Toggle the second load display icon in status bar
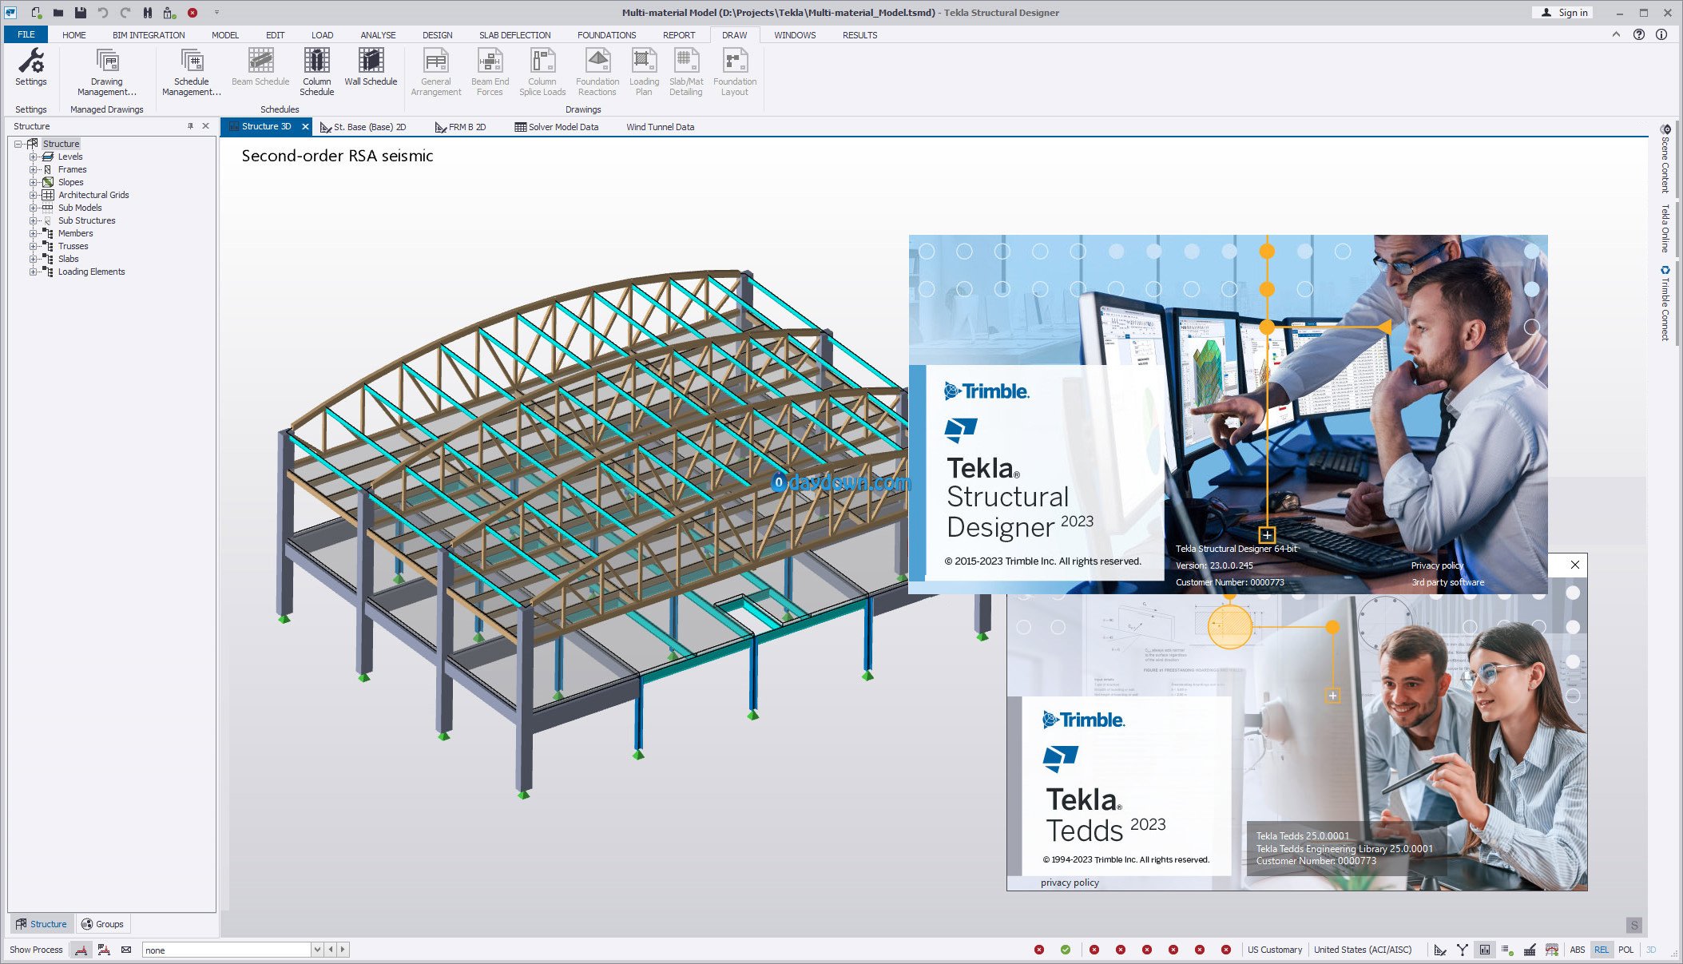Viewport: 1683px width, 964px height. click(104, 950)
